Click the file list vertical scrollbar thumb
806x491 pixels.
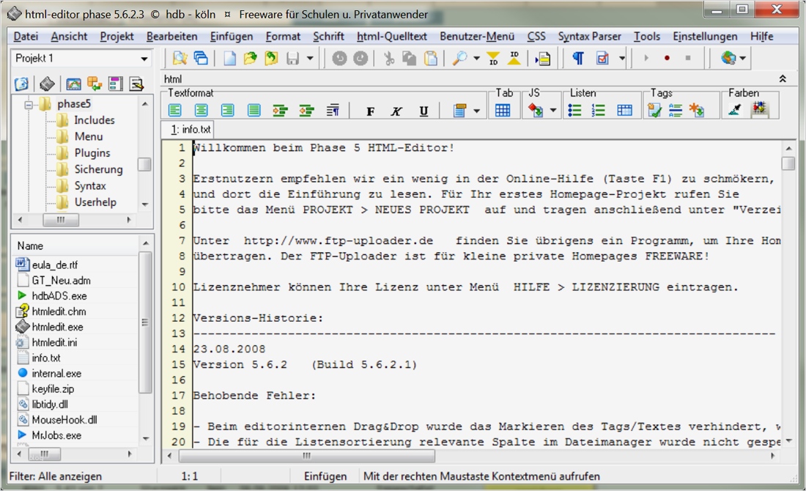tap(145, 322)
